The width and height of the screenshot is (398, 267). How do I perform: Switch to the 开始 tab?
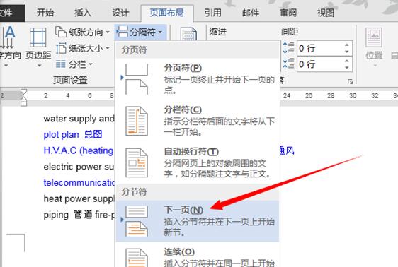(x=45, y=13)
